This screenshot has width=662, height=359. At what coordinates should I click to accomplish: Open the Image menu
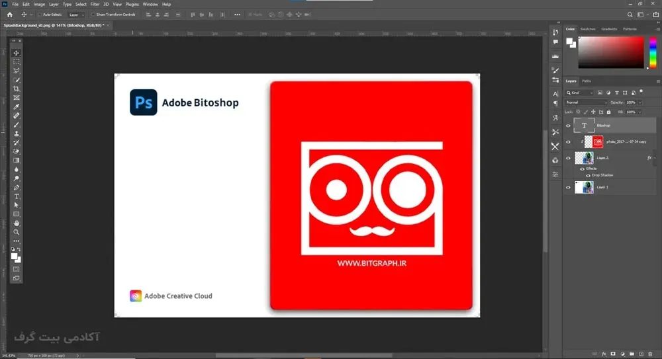point(39,4)
